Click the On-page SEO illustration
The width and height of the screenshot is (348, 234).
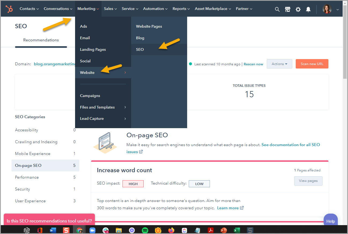pyautogui.click(x=105, y=143)
